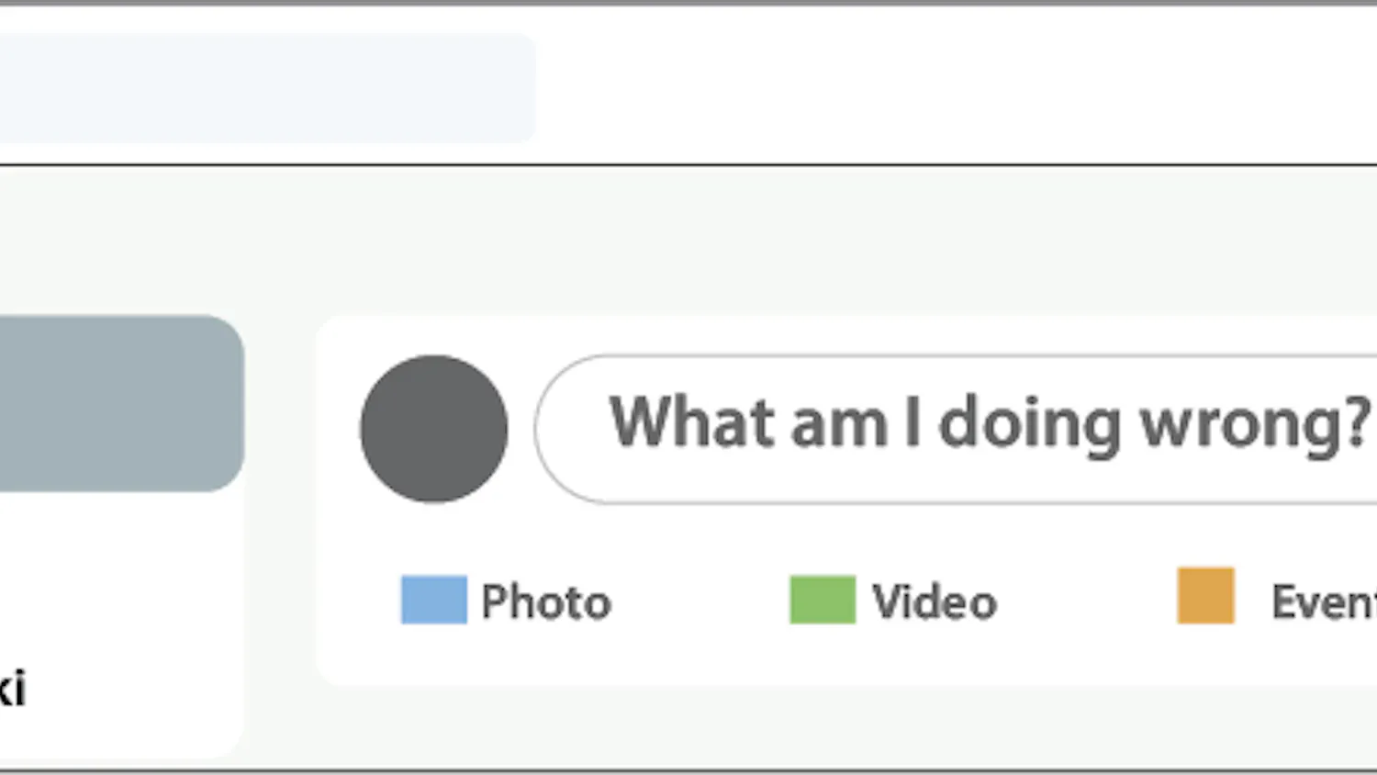Open the gray-blue cover banner in profile card
The width and height of the screenshot is (1377, 775).
(x=119, y=403)
